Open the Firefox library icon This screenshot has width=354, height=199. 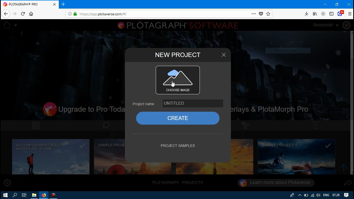click(315, 14)
